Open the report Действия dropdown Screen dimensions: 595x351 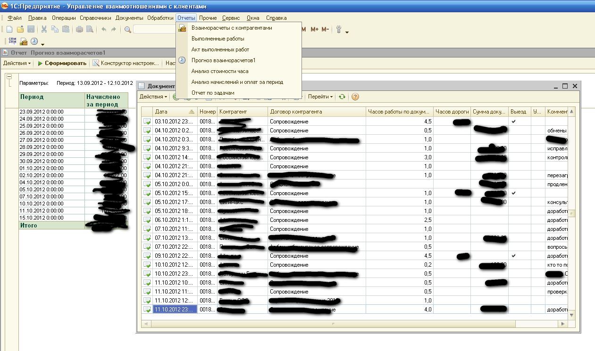[x=17, y=63]
